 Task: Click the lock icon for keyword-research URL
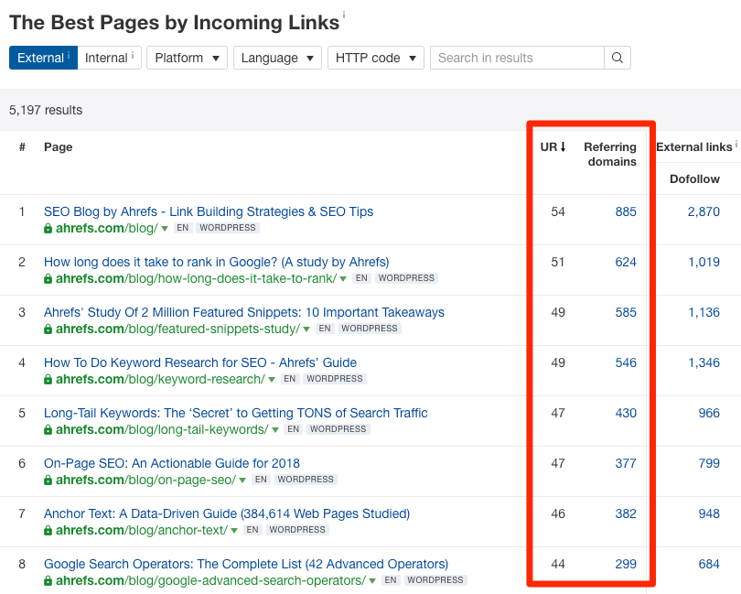tap(48, 379)
